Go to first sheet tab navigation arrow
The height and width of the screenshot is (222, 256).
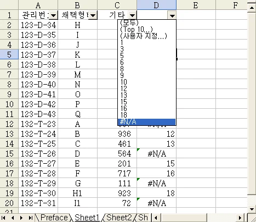tap(3, 218)
